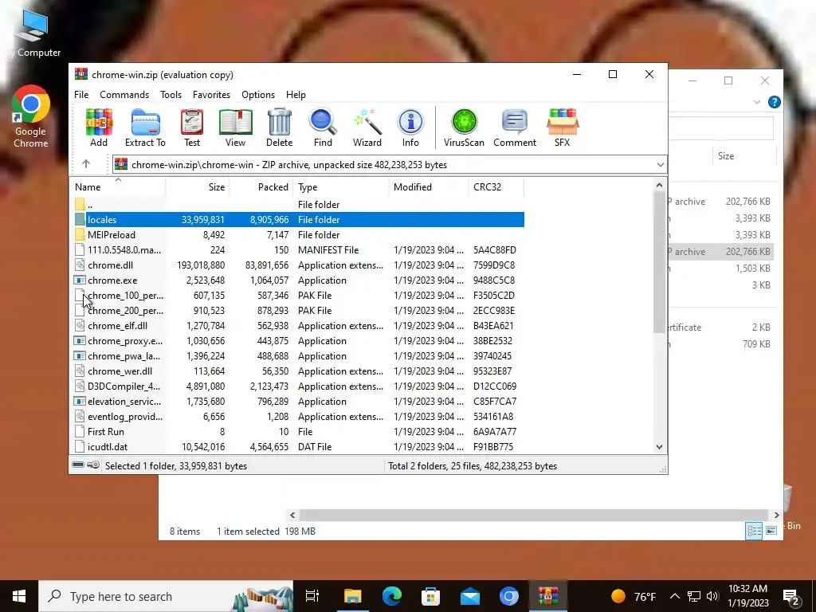The width and height of the screenshot is (816, 612).
Task: Click the Add toolbar icon
Action: pyautogui.click(x=99, y=127)
